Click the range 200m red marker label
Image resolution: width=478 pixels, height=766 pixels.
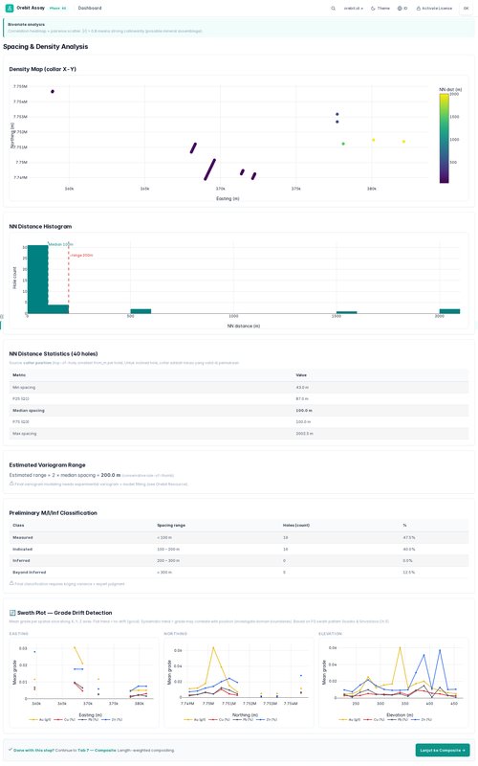pyautogui.click(x=81, y=256)
